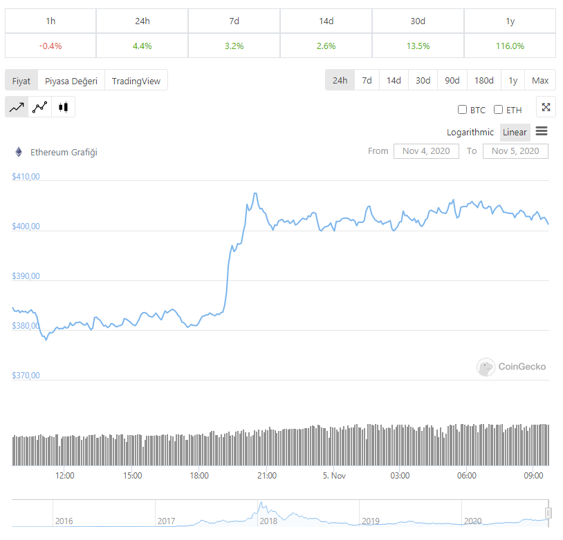Open the To date picker
The image size is (563, 540).
[x=515, y=151]
